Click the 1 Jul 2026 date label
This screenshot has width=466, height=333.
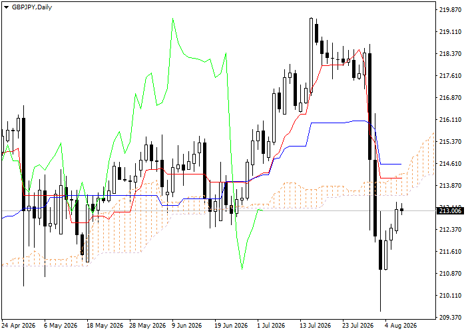[271, 326]
